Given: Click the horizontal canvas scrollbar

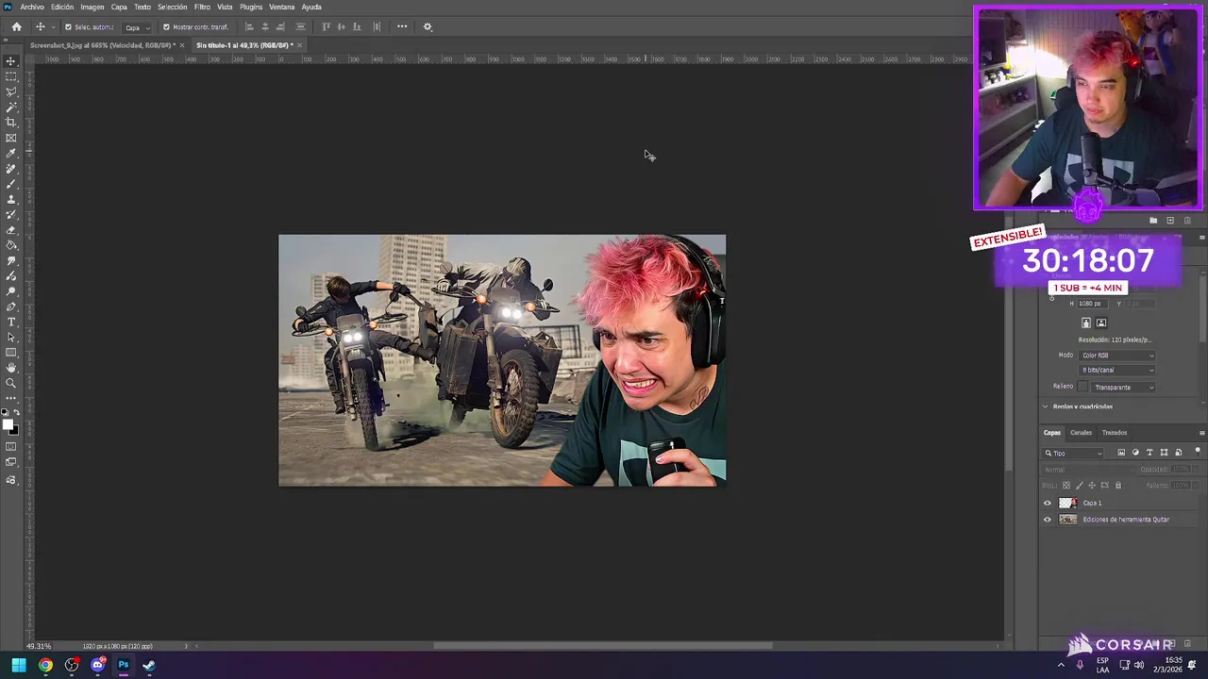Looking at the screenshot, I should (602, 646).
